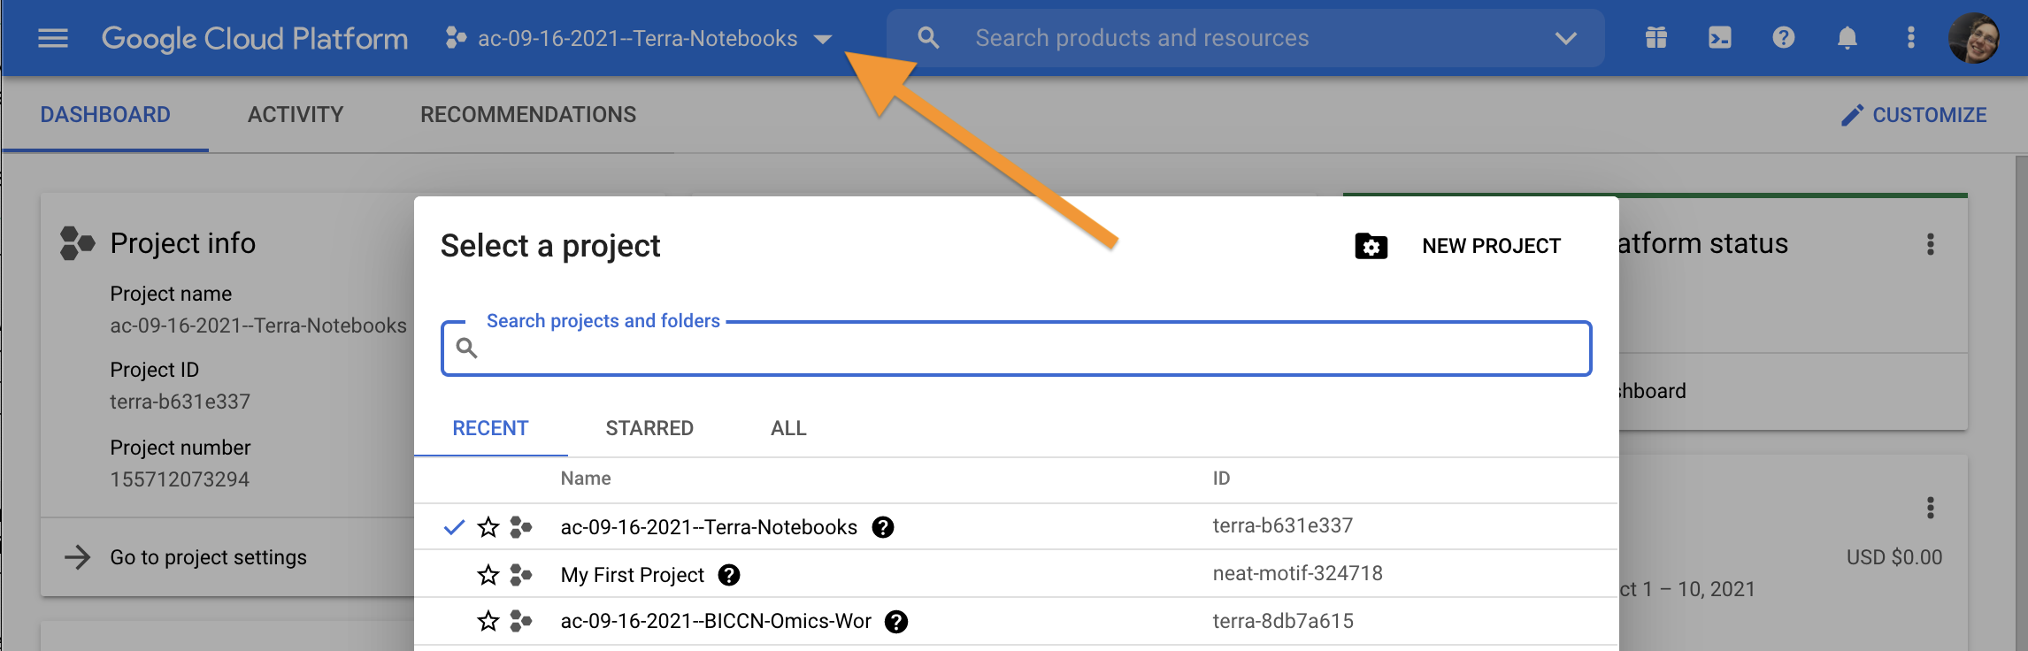Screen dimensions: 2028x651
Task: Star the ac-09-16-2021--BICCN-Omics-Wor project
Action: point(488,622)
